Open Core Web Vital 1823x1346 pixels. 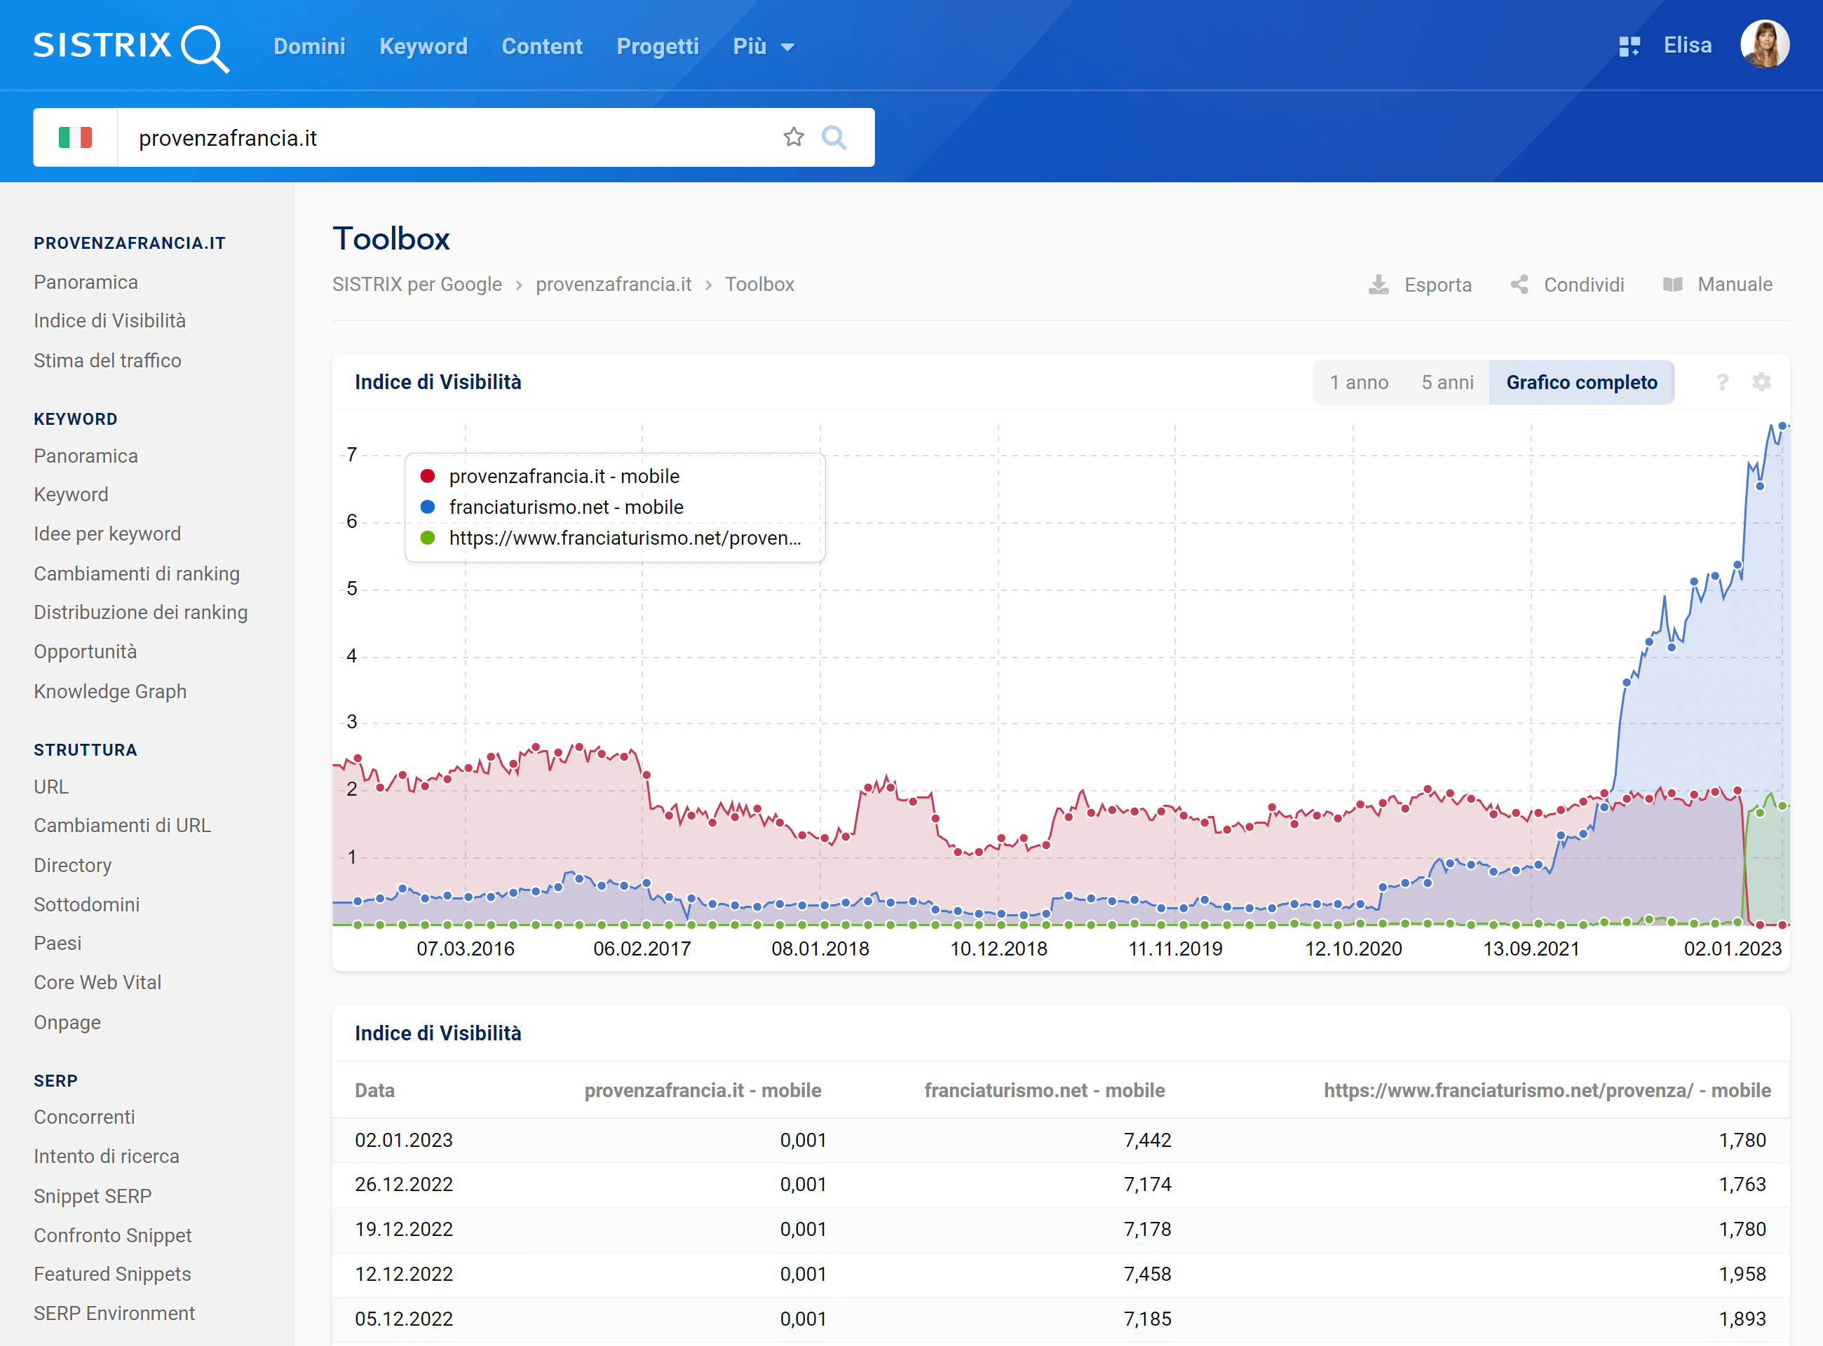[x=97, y=983]
